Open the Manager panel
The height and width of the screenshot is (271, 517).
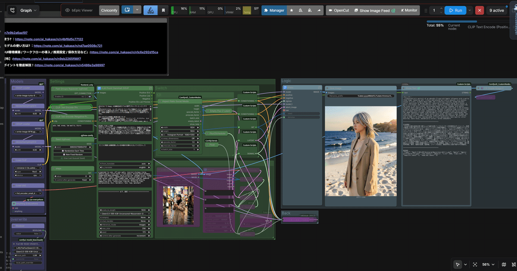pos(273,10)
